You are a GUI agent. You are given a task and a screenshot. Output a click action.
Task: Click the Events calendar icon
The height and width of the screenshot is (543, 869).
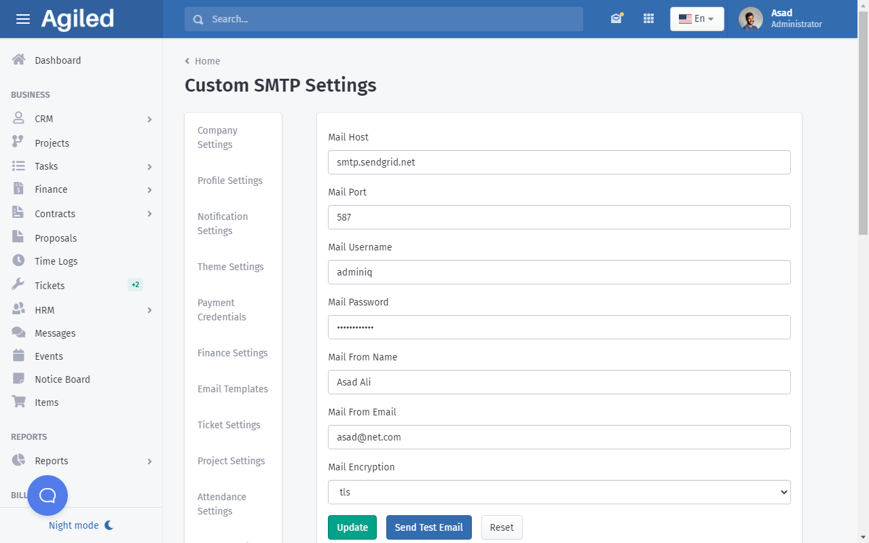(x=19, y=356)
